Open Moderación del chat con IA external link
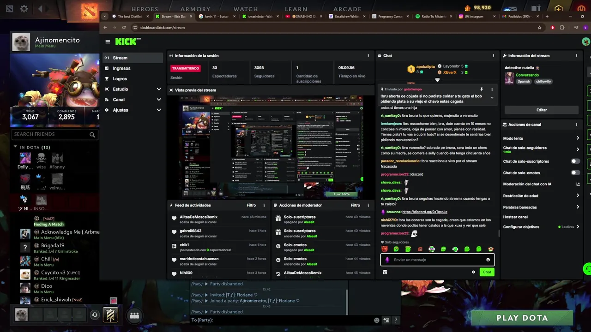 pyautogui.click(x=578, y=184)
